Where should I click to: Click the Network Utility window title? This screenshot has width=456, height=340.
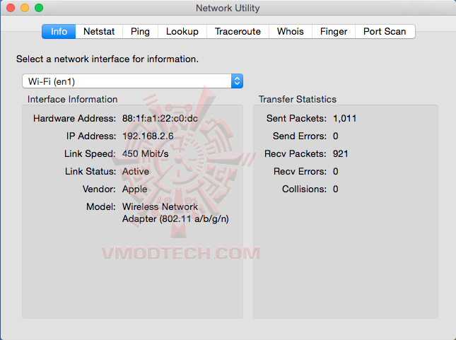tap(227, 8)
